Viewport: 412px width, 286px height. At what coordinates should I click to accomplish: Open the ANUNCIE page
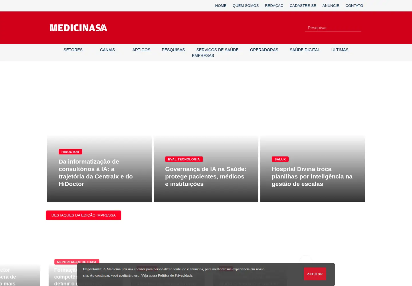click(x=331, y=5)
